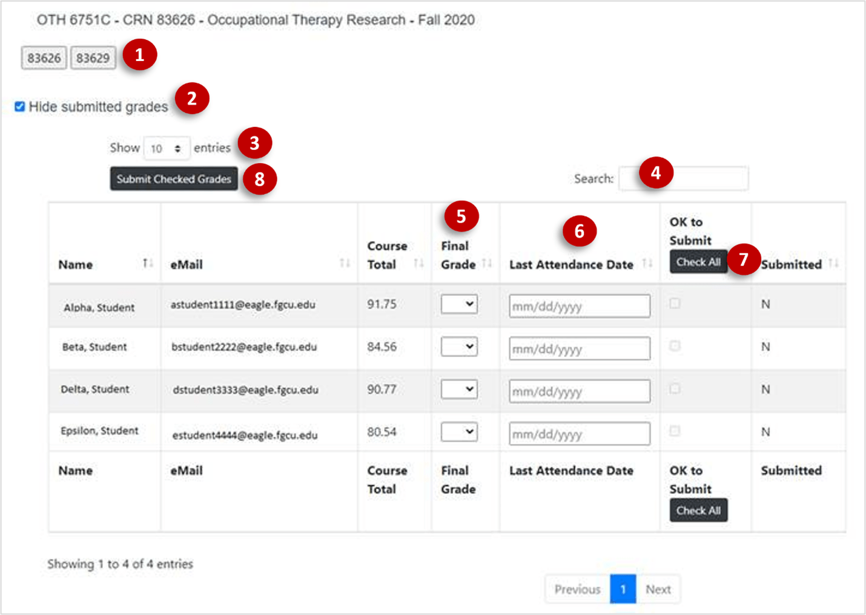The image size is (866, 615).
Task: Click course total value 80.54
Action: 382,432
